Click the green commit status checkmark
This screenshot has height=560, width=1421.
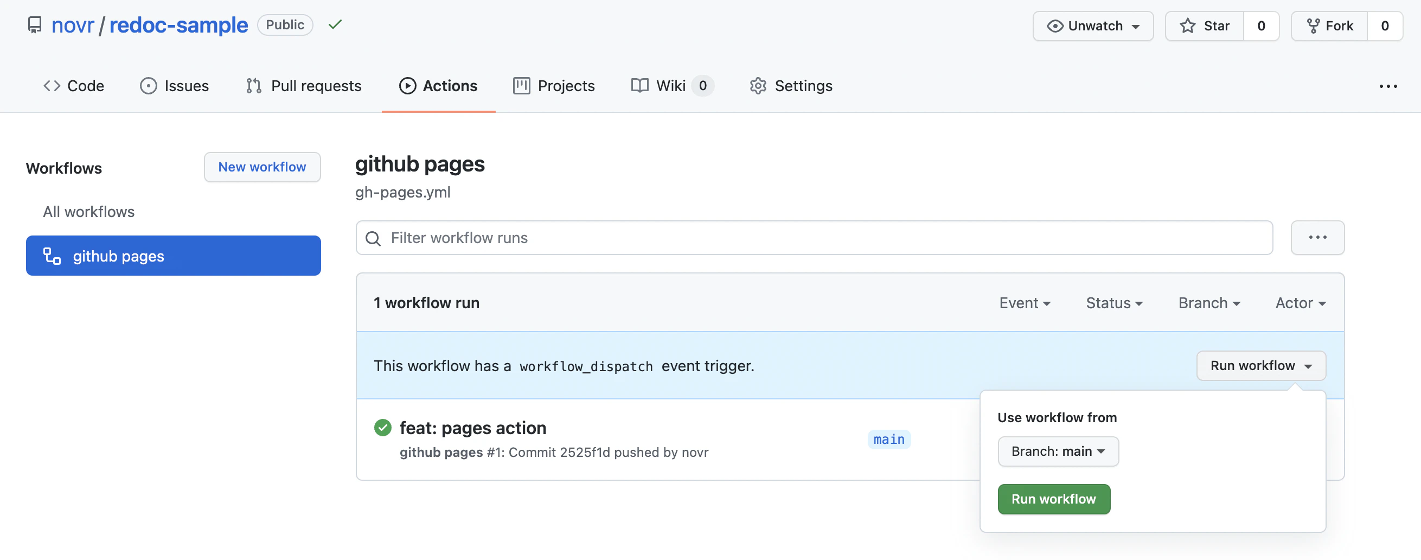click(335, 25)
